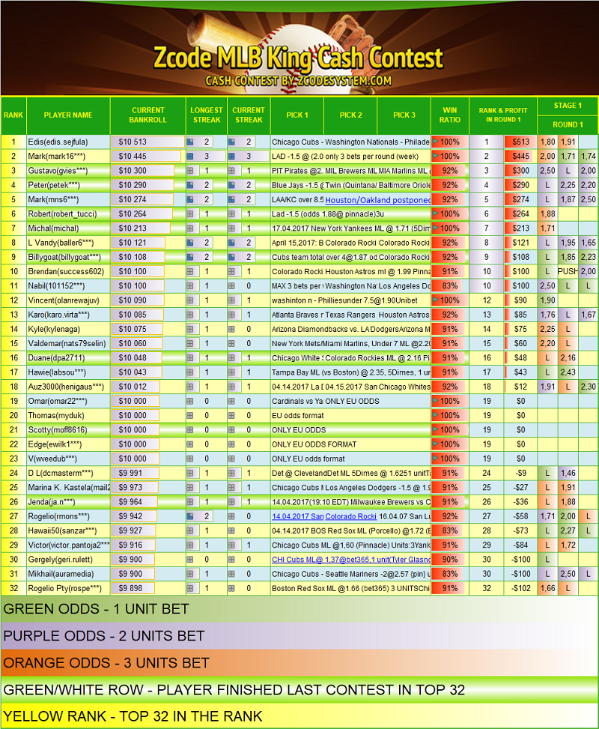Click player name Mikhail(auramedia)

(x=61, y=574)
